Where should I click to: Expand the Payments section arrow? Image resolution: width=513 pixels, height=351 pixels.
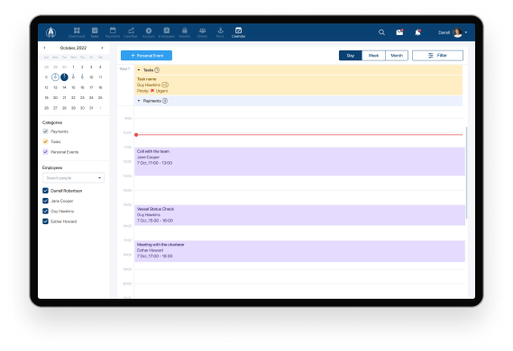139,101
